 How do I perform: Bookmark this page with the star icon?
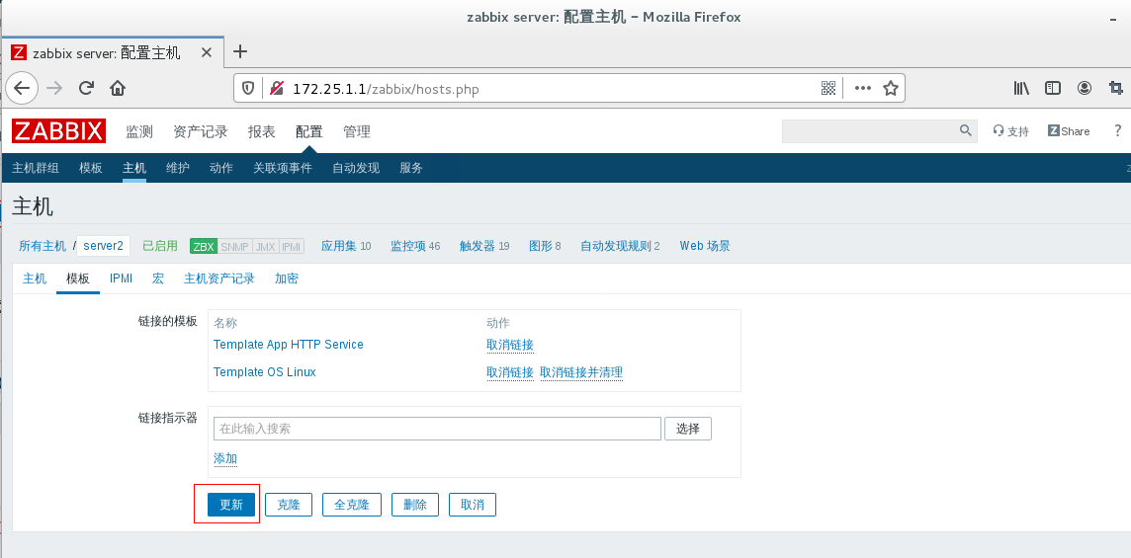pyautogui.click(x=891, y=88)
